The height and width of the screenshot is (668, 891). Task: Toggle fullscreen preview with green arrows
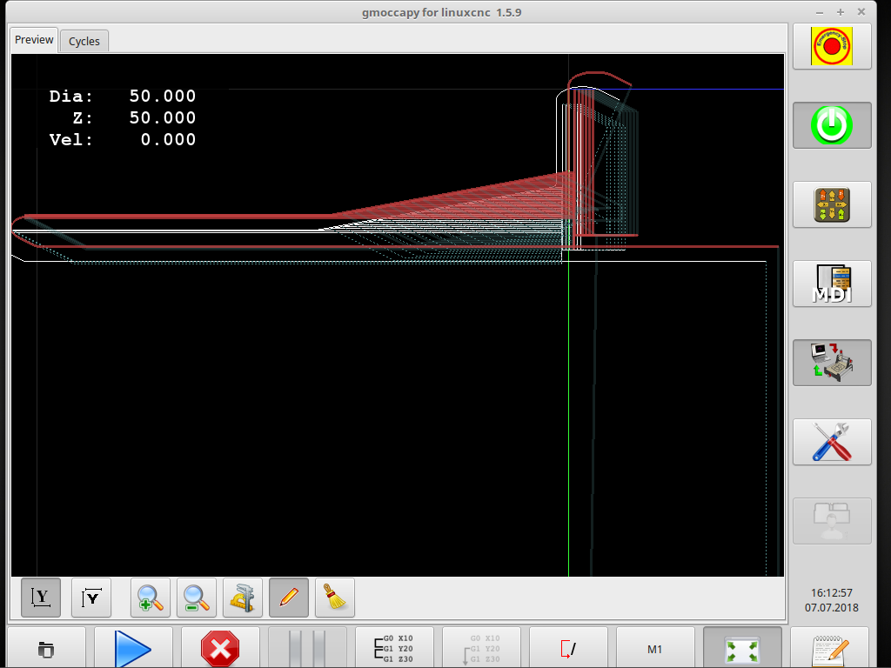742,648
